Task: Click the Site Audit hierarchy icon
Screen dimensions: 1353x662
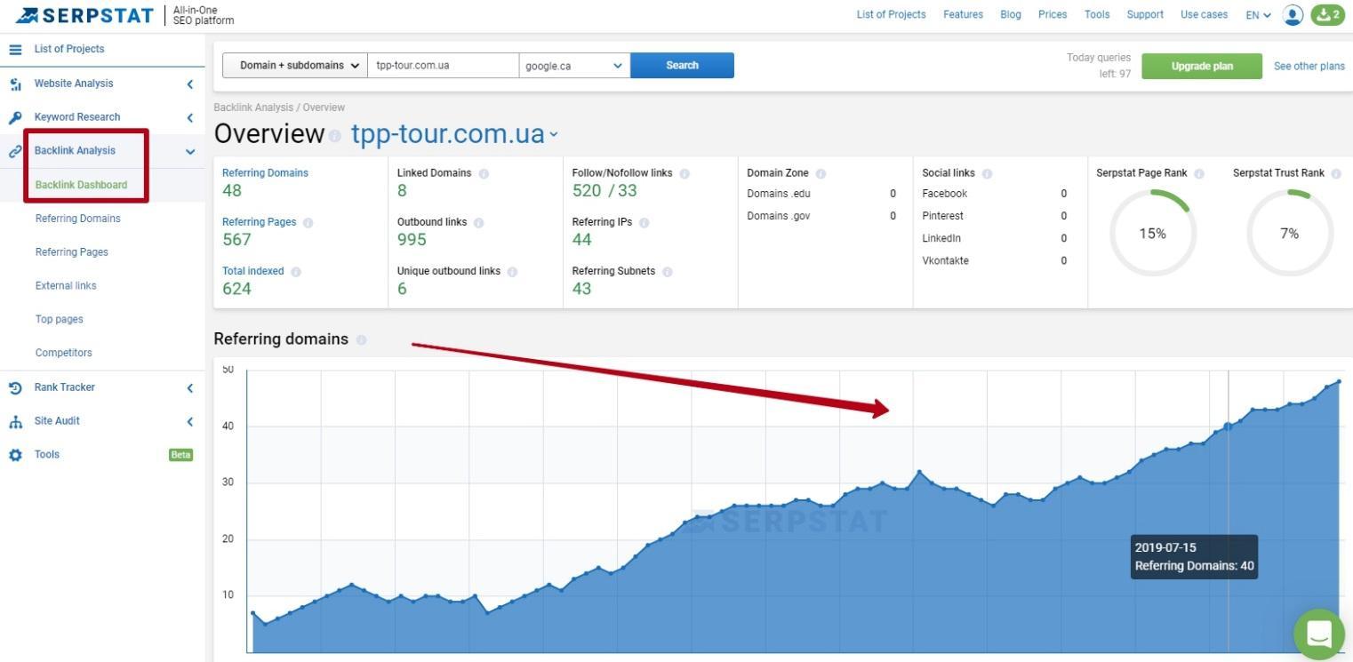Action: [15, 421]
